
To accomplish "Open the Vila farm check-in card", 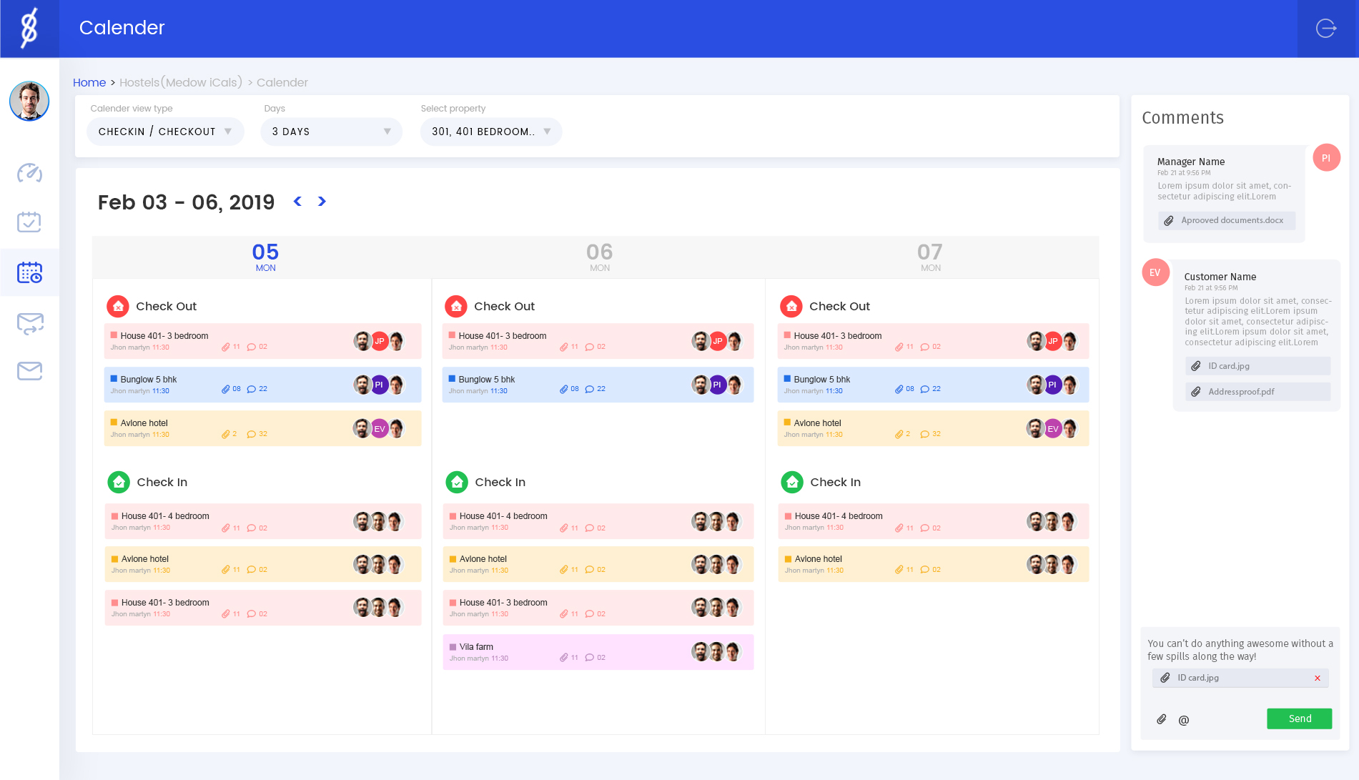I will tap(598, 652).
